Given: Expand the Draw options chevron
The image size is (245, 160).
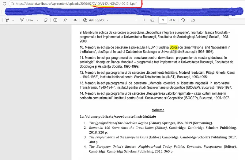Looking at the screenshot, I should tap(38, 20).
